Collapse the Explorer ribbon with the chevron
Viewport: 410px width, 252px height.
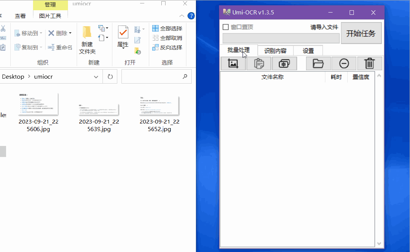click(182, 16)
